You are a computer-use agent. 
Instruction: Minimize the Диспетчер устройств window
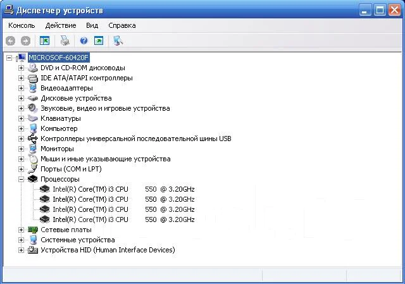(365, 10)
